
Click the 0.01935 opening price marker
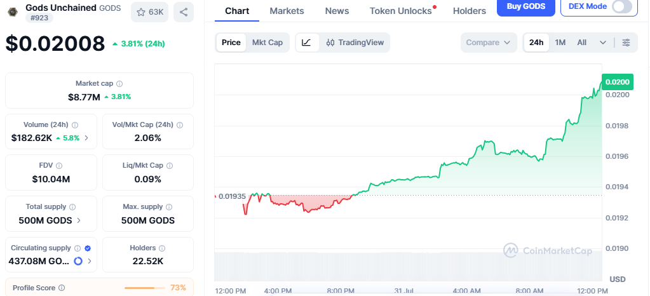coord(232,196)
